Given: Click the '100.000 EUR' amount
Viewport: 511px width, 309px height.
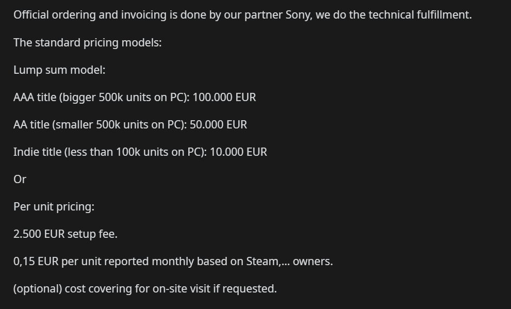Looking at the screenshot, I should (x=224, y=97).
